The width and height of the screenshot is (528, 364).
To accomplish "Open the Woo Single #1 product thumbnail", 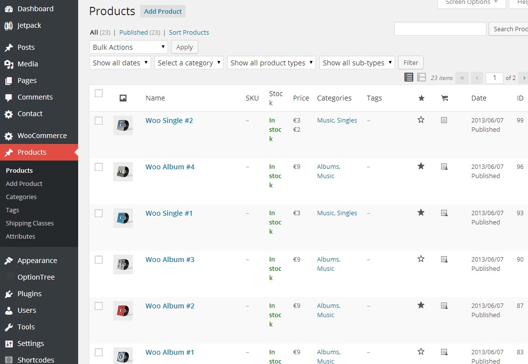I will 123,218.
